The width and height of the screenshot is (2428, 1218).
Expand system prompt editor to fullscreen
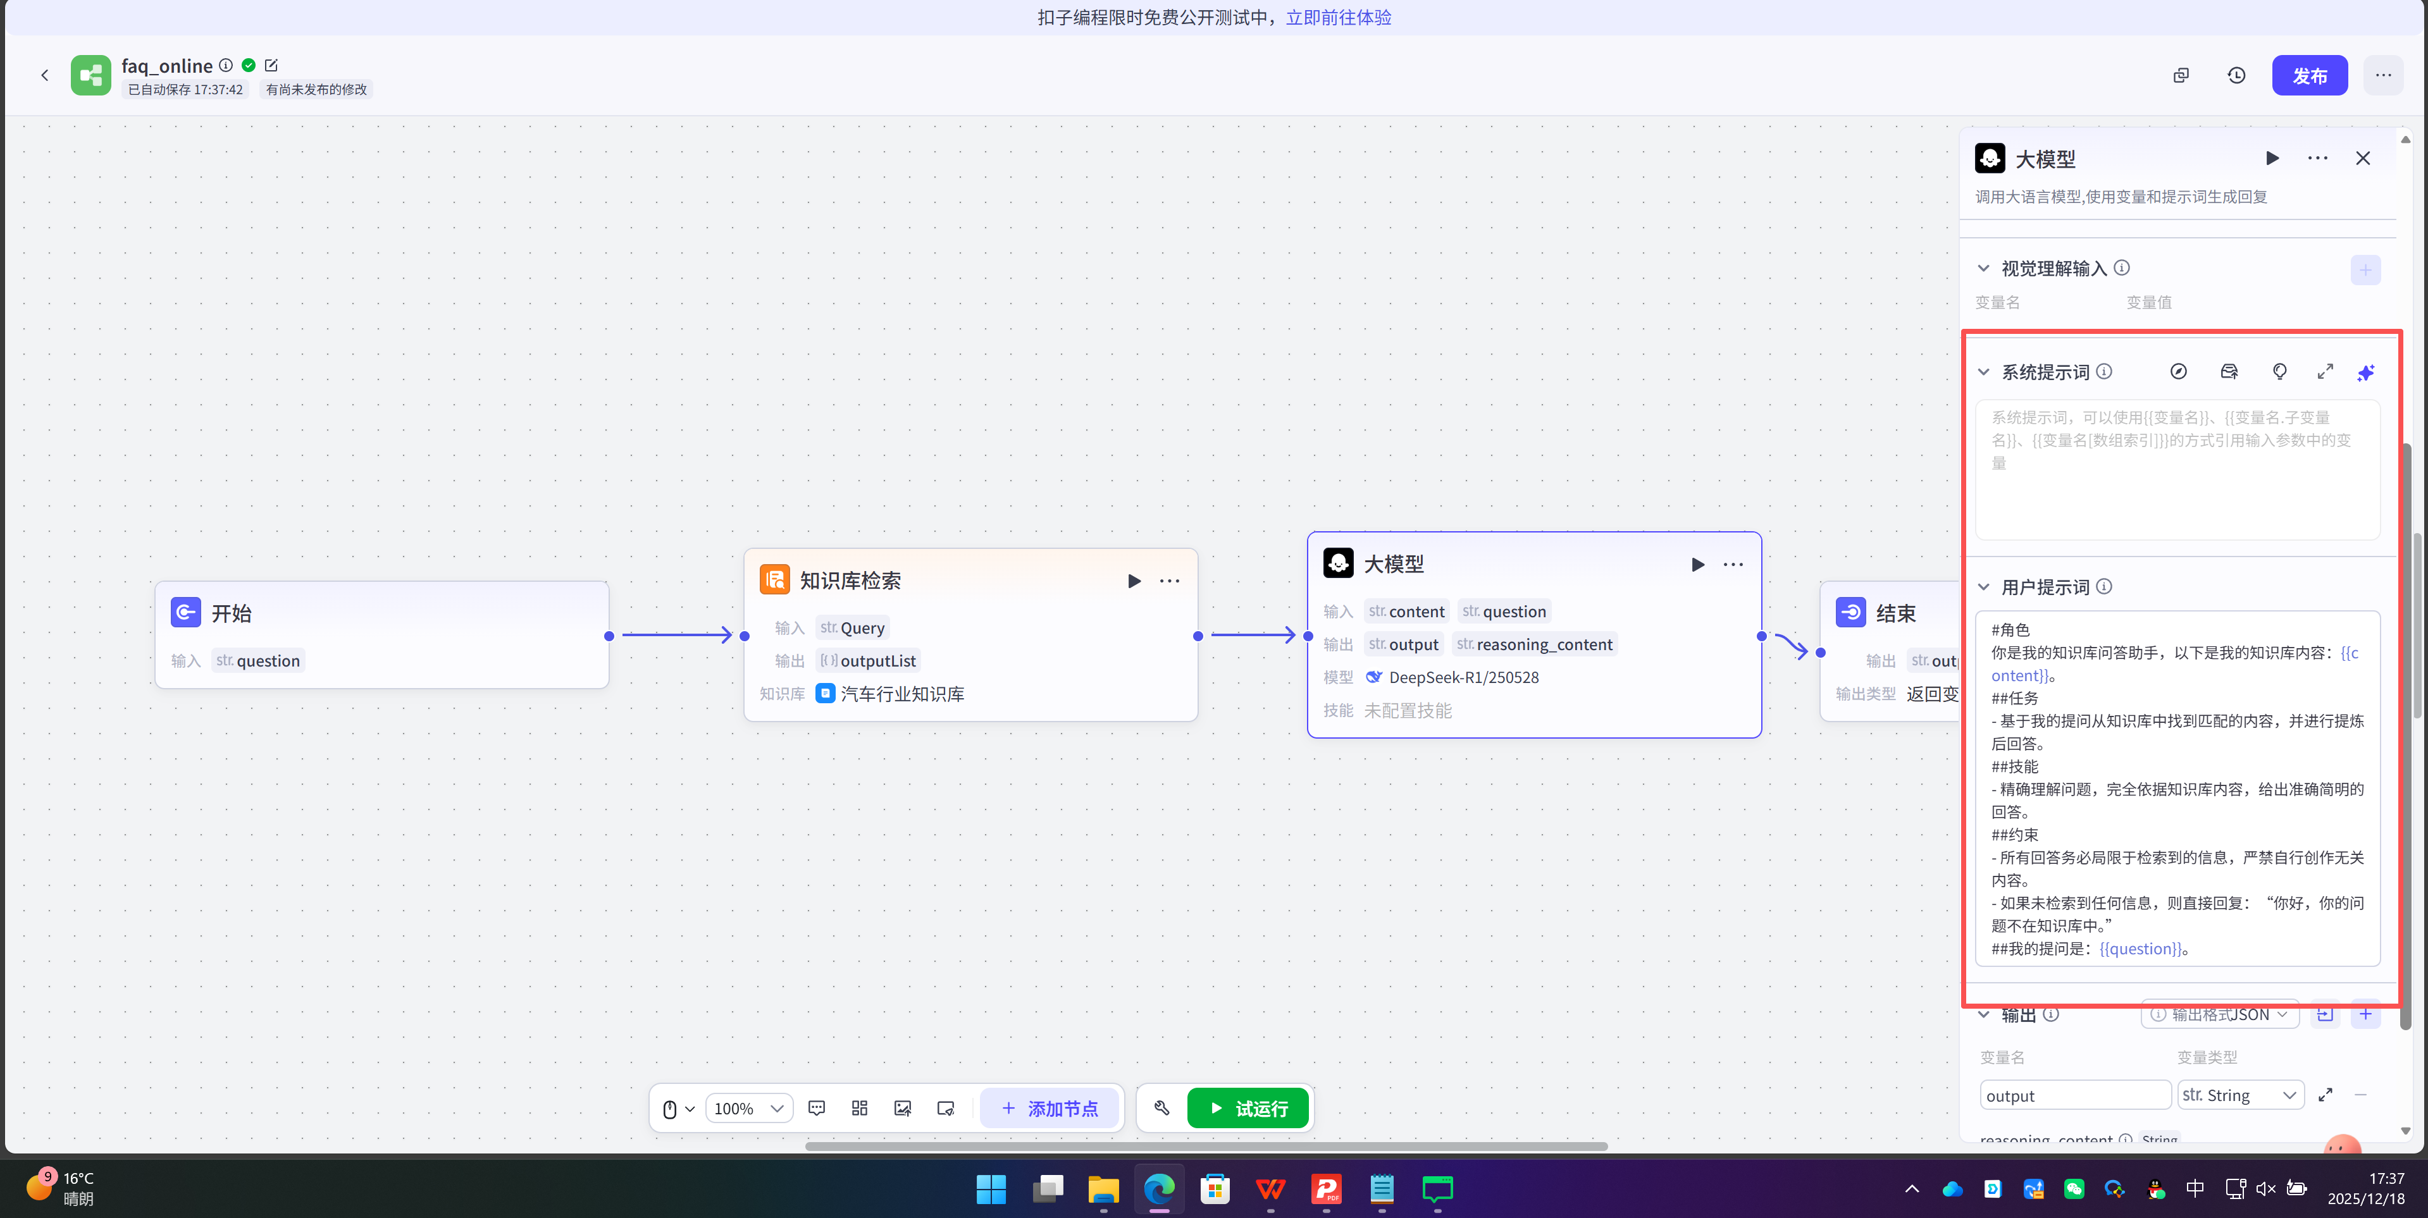(2324, 372)
